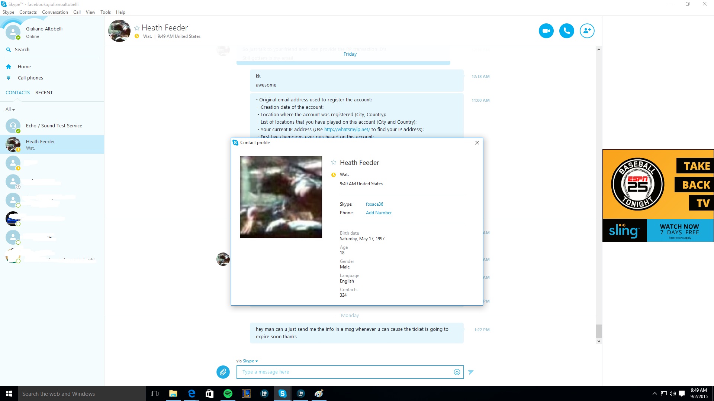Click the taskbar Search the web and Windows box
This screenshot has width=714, height=401.
[82, 394]
